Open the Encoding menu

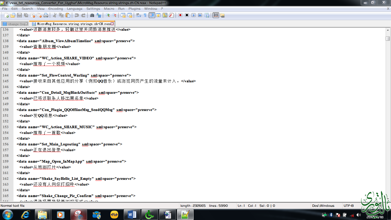click(56, 9)
